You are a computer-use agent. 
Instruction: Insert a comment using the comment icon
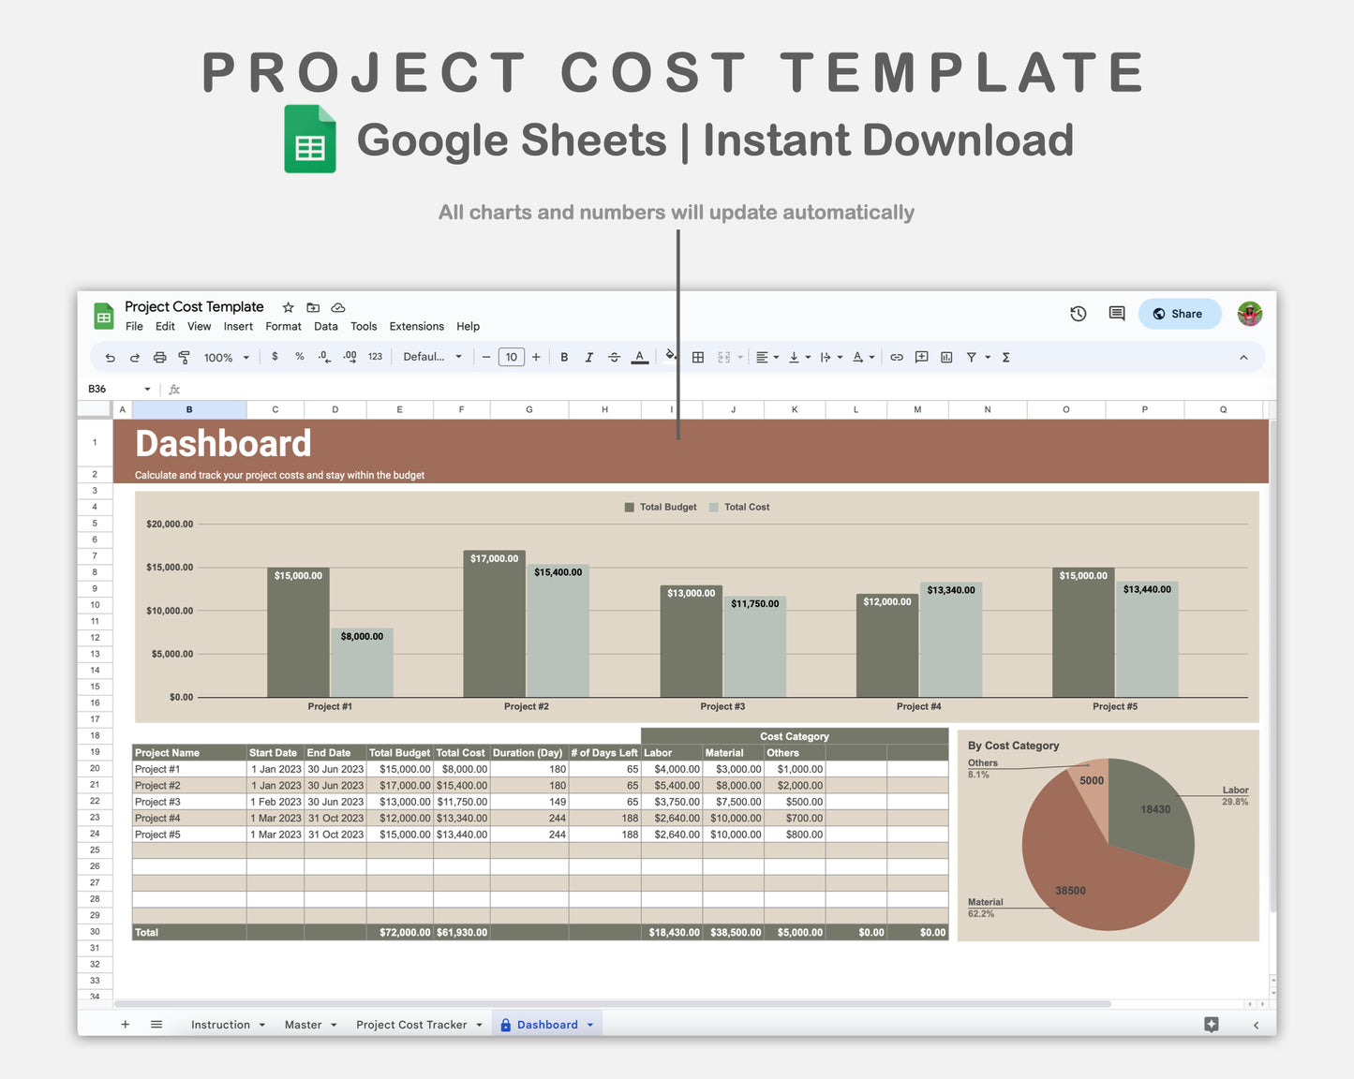(921, 357)
